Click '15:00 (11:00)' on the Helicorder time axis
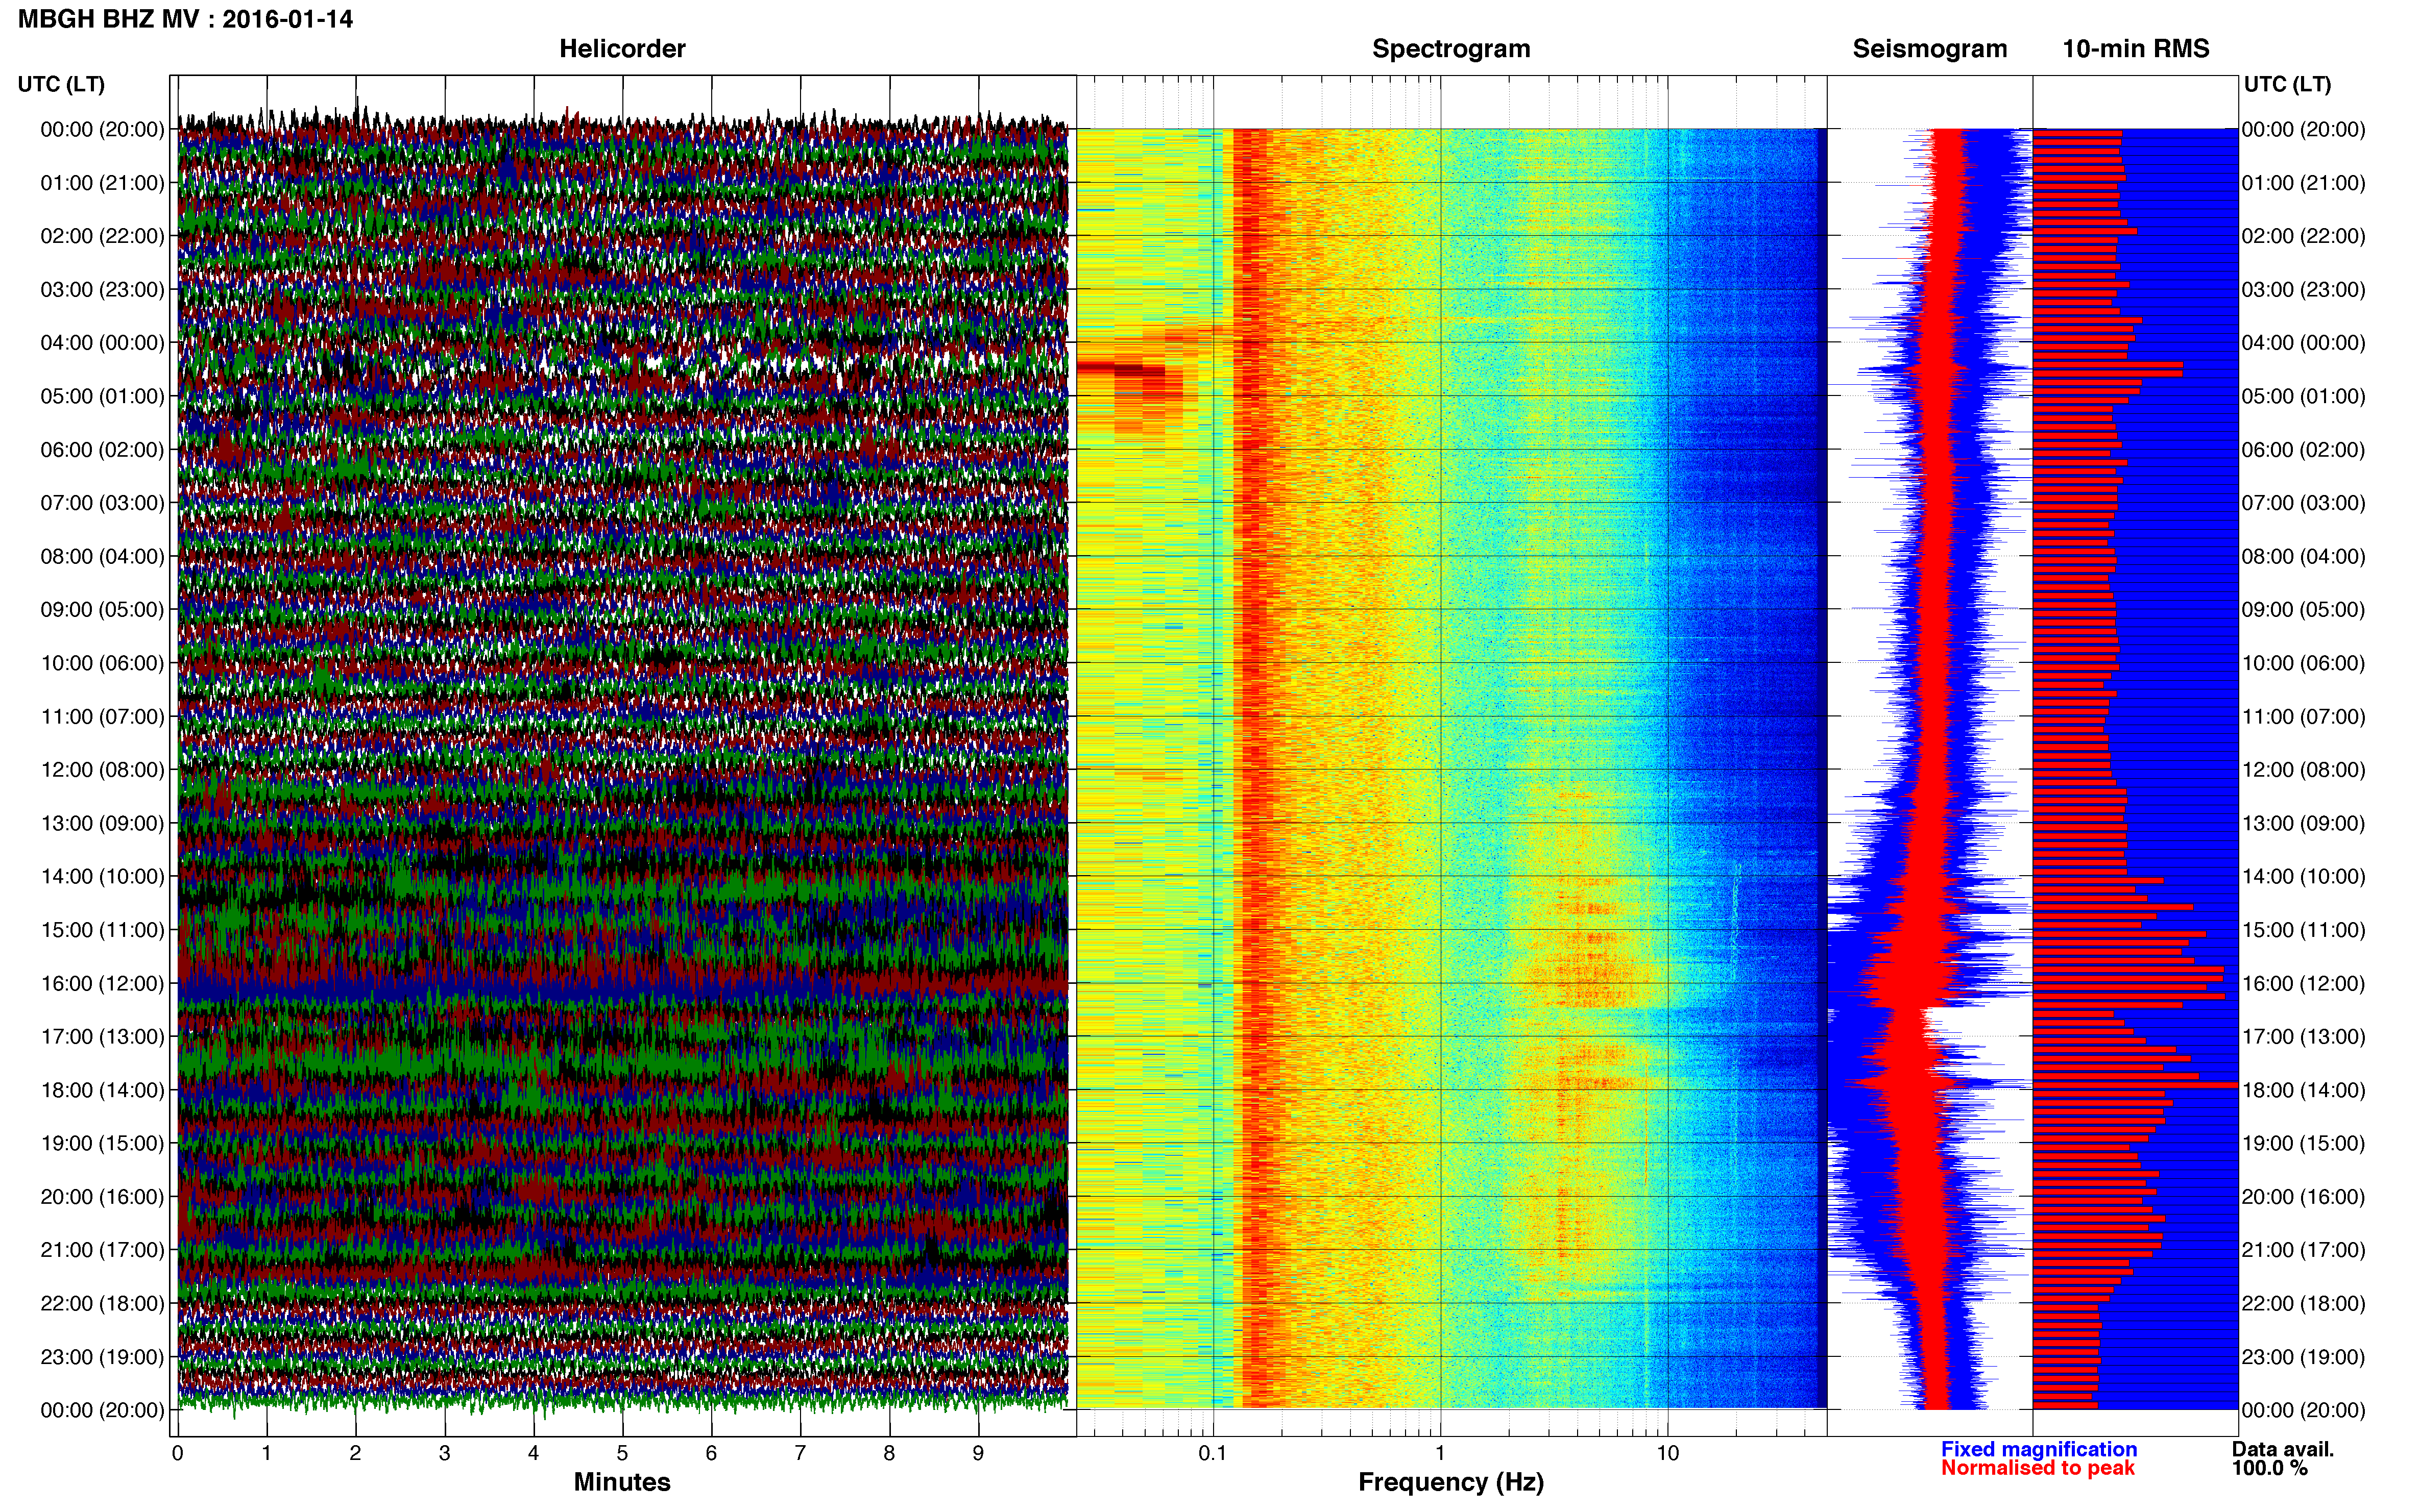 click(102, 930)
